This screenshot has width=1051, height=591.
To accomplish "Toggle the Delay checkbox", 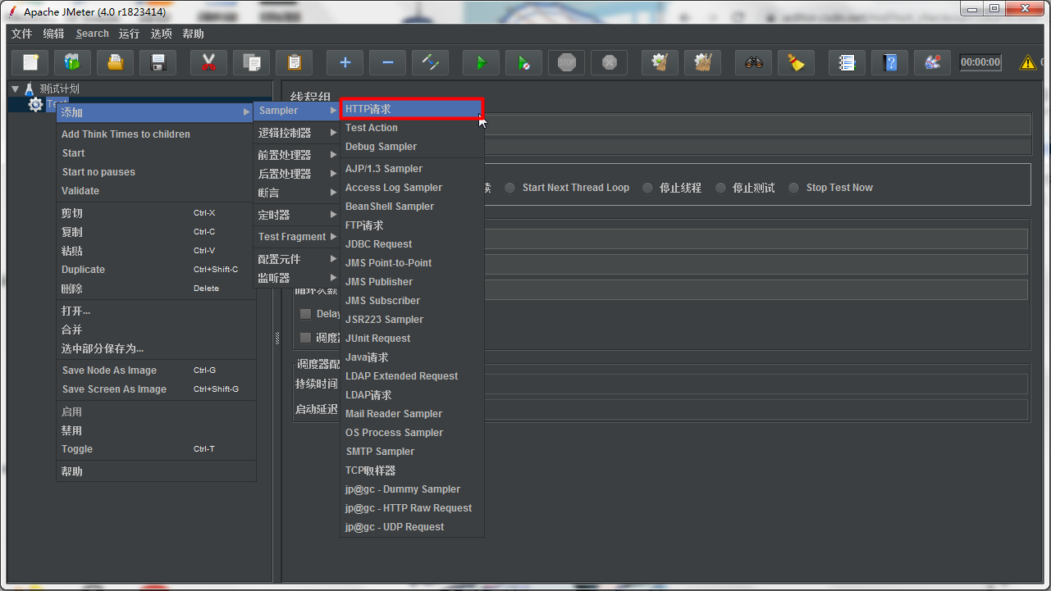I will pos(305,314).
